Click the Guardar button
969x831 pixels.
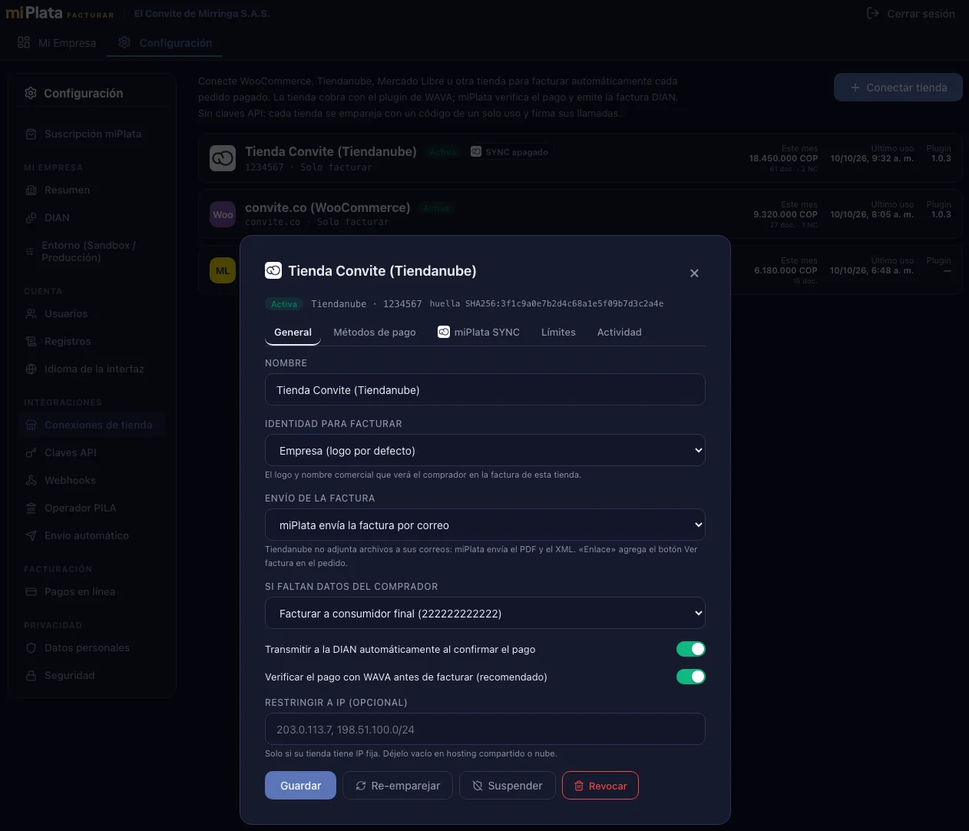pos(301,786)
